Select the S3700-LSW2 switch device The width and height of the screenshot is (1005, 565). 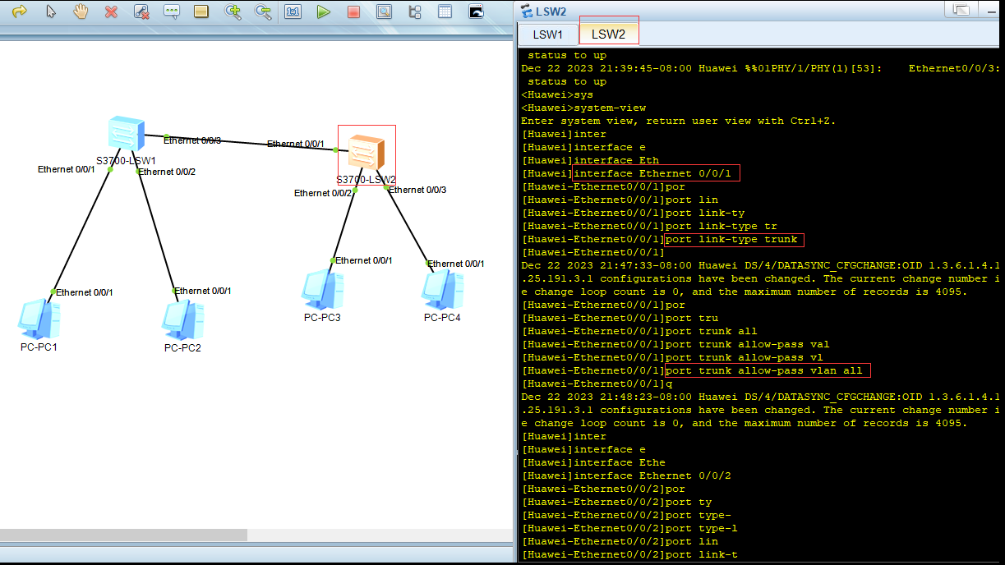tap(367, 152)
